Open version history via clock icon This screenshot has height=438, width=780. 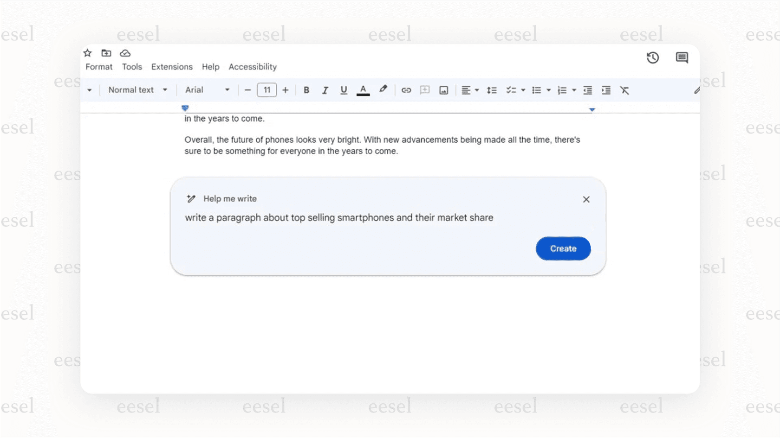[652, 57]
